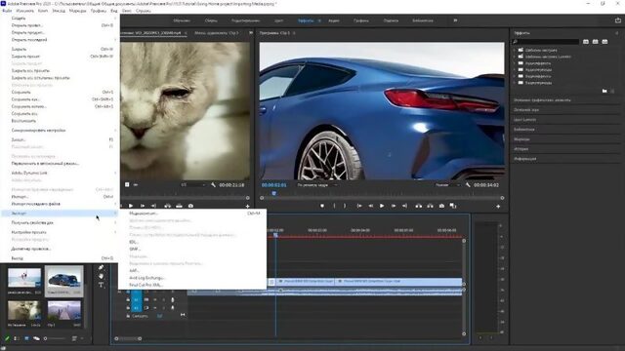The height and width of the screenshot is (351, 625).
Task: Create a new custom bin in Effects panel
Action: [604, 91]
